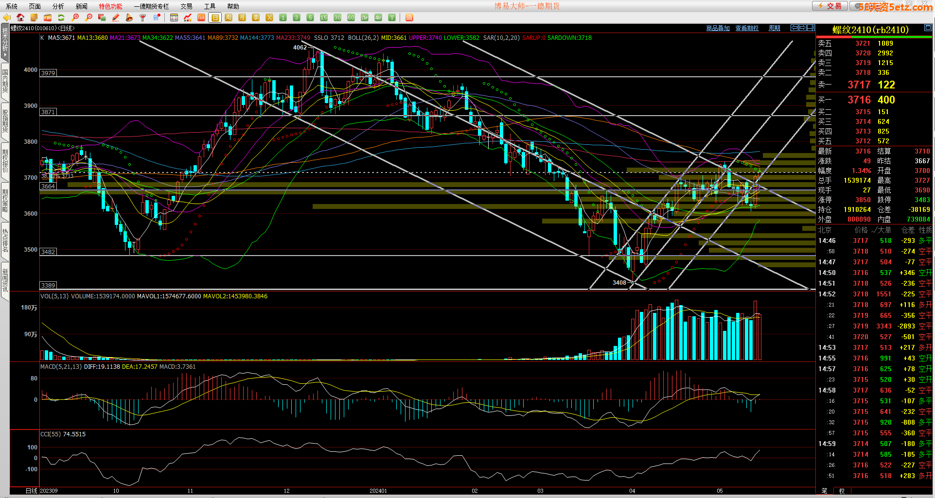The image size is (935, 498).
Task: Click the blue 新 news icon
Action: (x=157, y=17)
